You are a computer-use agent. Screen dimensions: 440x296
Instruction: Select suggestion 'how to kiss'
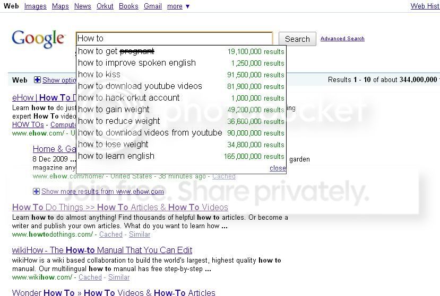point(182,75)
